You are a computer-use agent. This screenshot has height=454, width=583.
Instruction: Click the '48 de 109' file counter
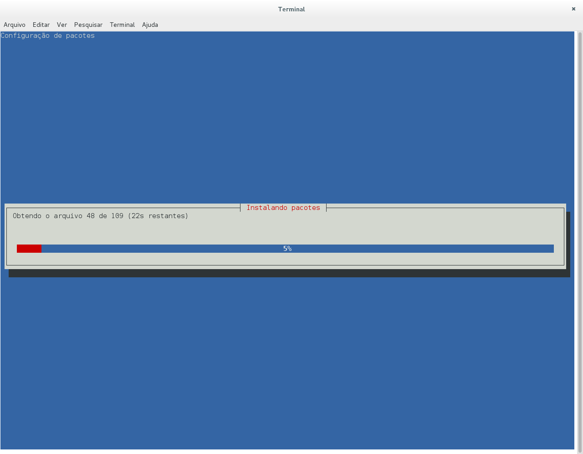point(105,216)
